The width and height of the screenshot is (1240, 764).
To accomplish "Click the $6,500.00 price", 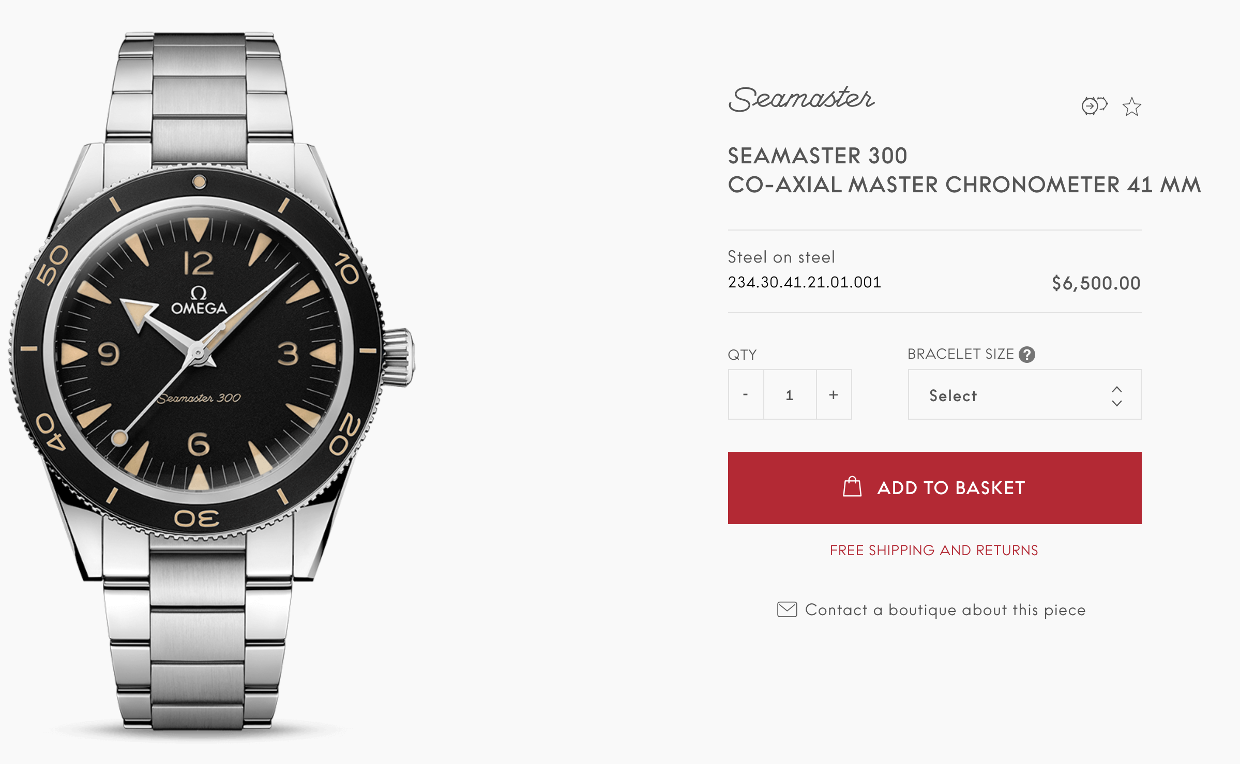I will click(1096, 283).
